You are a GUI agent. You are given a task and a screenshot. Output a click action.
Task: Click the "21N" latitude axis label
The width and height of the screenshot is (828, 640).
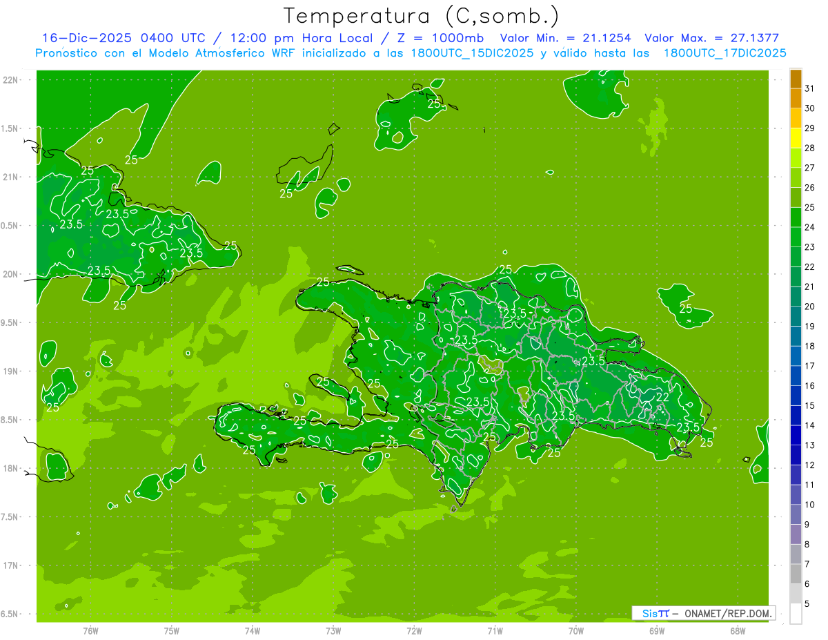10,177
